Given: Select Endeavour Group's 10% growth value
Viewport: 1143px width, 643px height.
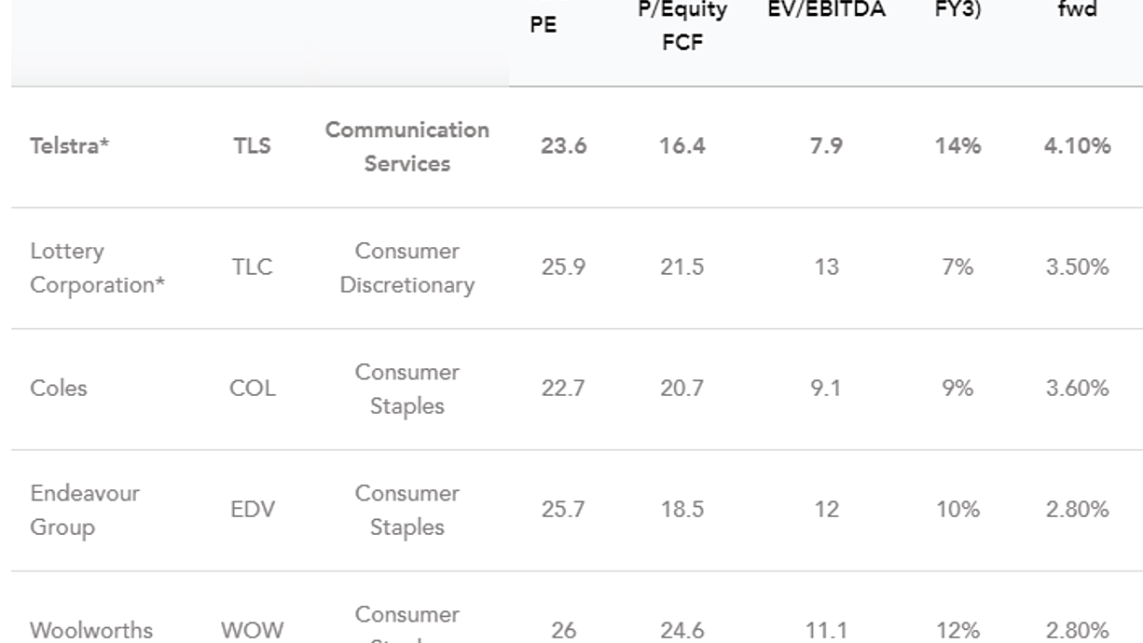Looking at the screenshot, I should 958,510.
